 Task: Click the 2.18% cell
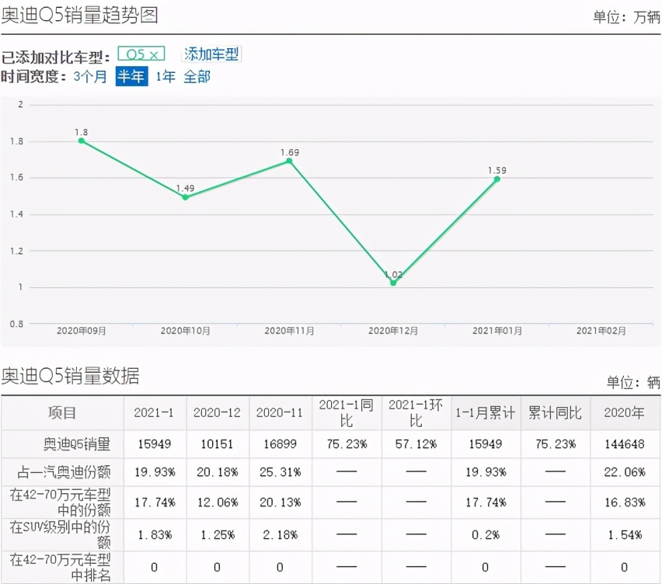click(x=280, y=534)
